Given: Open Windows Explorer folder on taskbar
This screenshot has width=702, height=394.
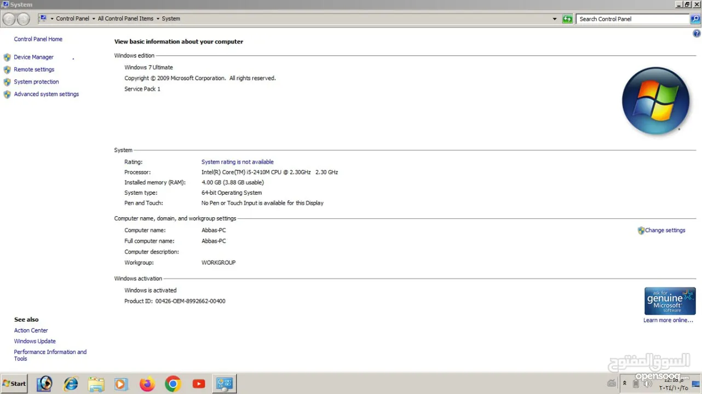Looking at the screenshot, I should click(x=96, y=384).
